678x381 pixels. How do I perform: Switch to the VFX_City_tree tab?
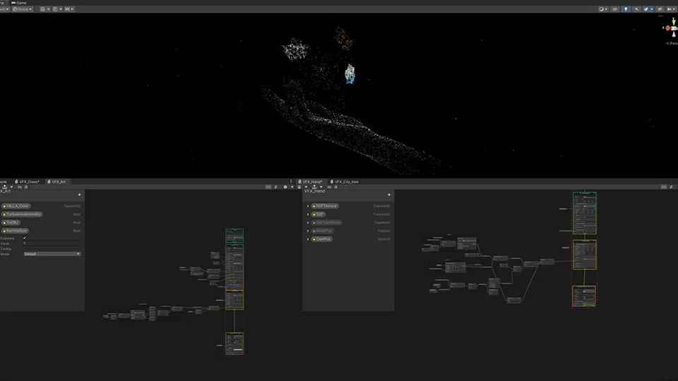coord(345,182)
